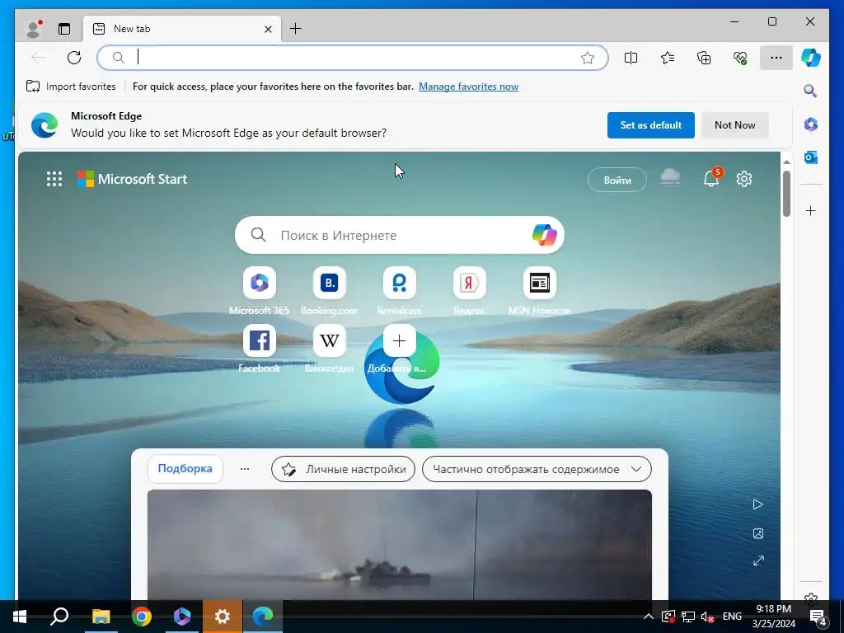The height and width of the screenshot is (633, 844).
Task: Click Import favorites
Action: click(x=71, y=87)
